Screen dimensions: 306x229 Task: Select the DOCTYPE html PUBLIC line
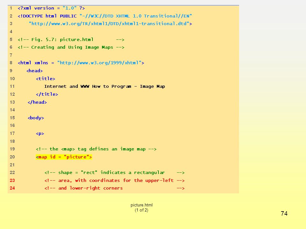(105, 16)
